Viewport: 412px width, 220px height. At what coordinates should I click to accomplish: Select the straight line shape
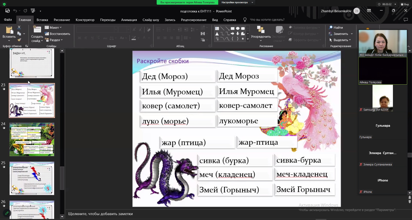[222, 28]
